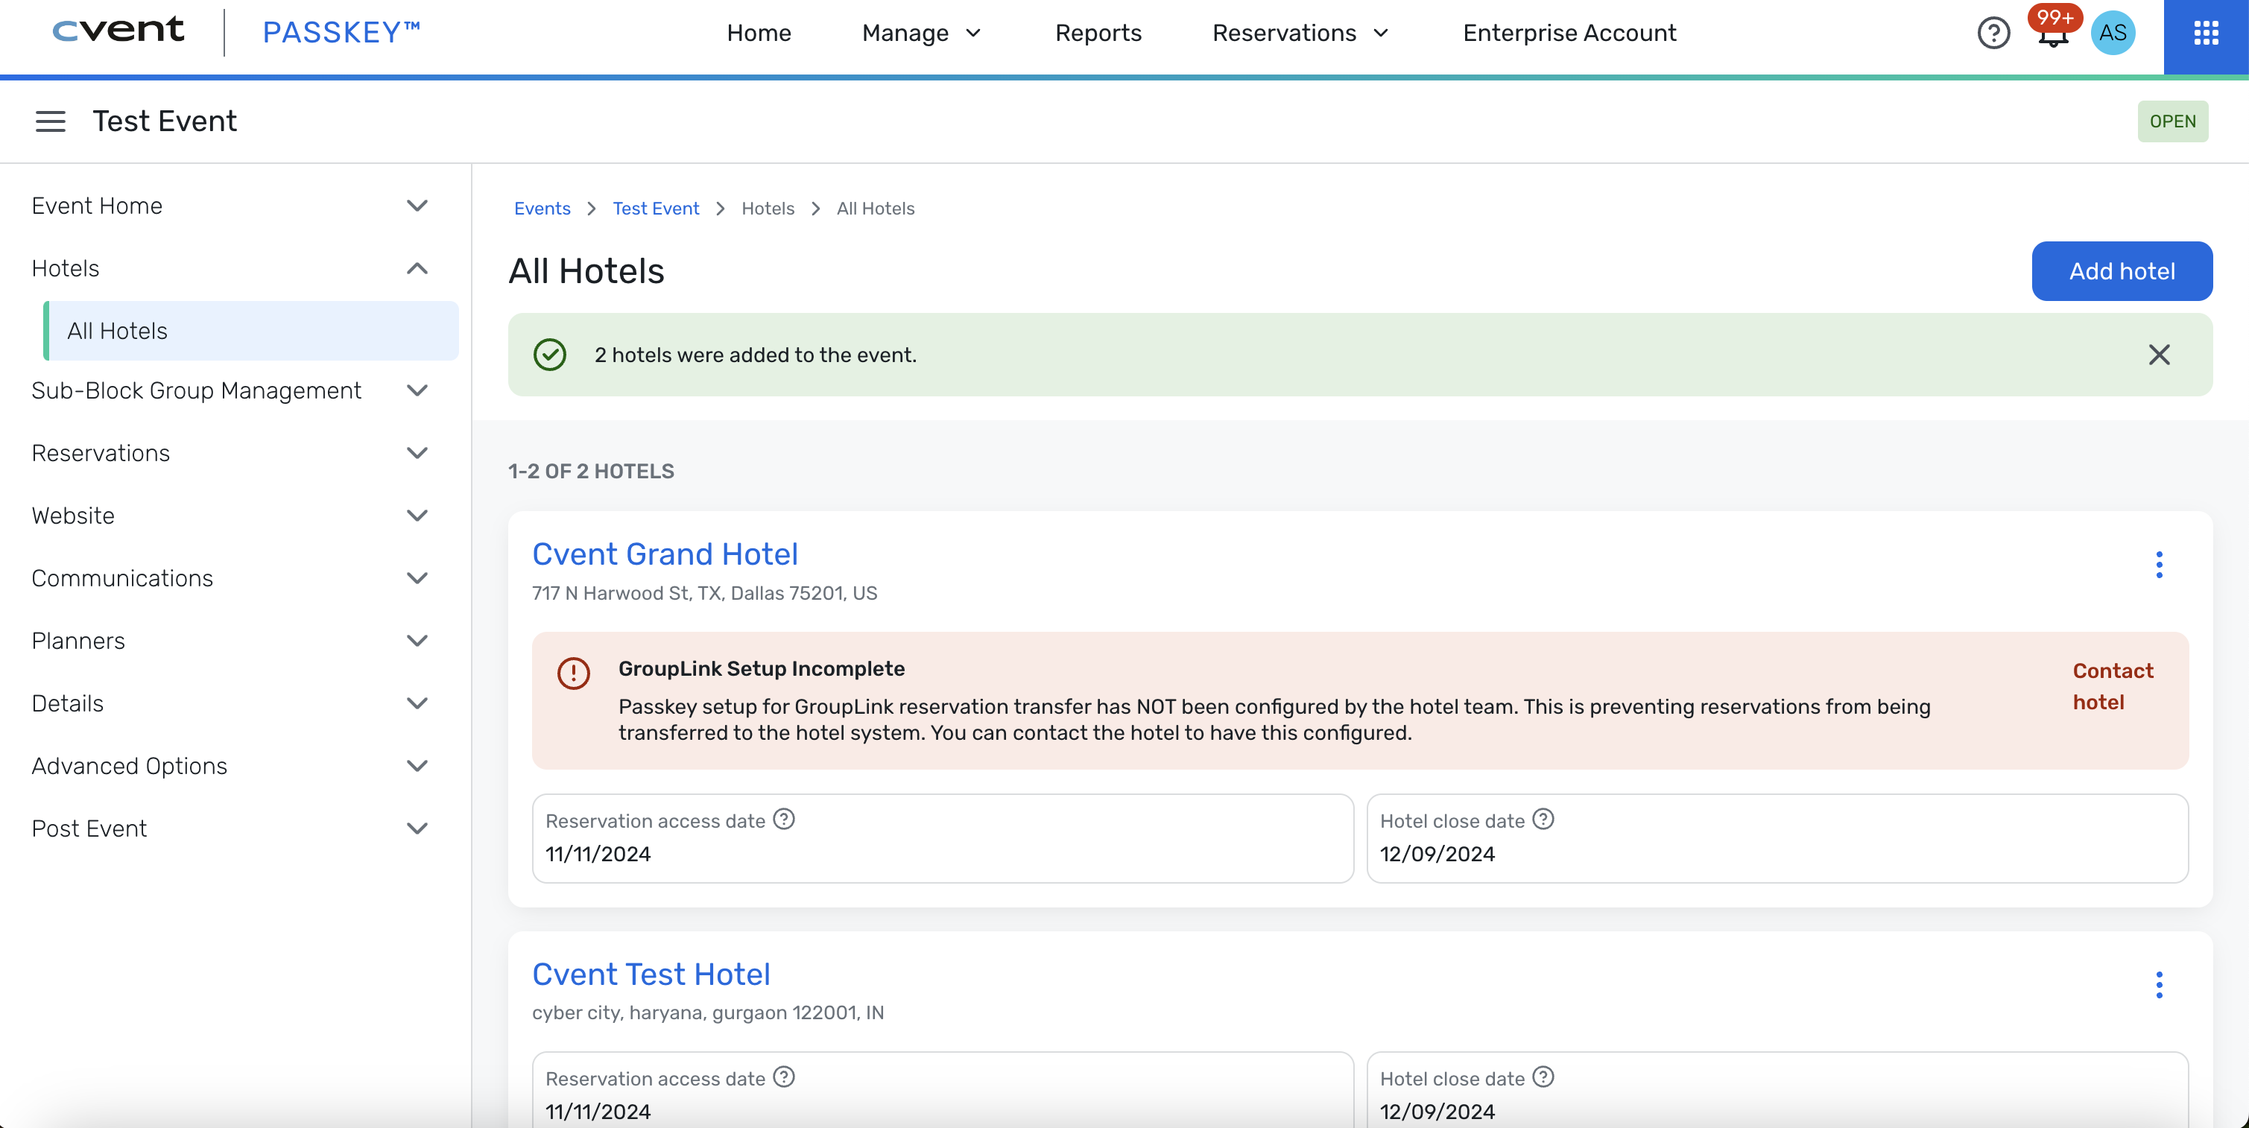This screenshot has width=2249, height=1128.
Task: Click the Hotels breadcrumb item
Action: pos(768,209)
